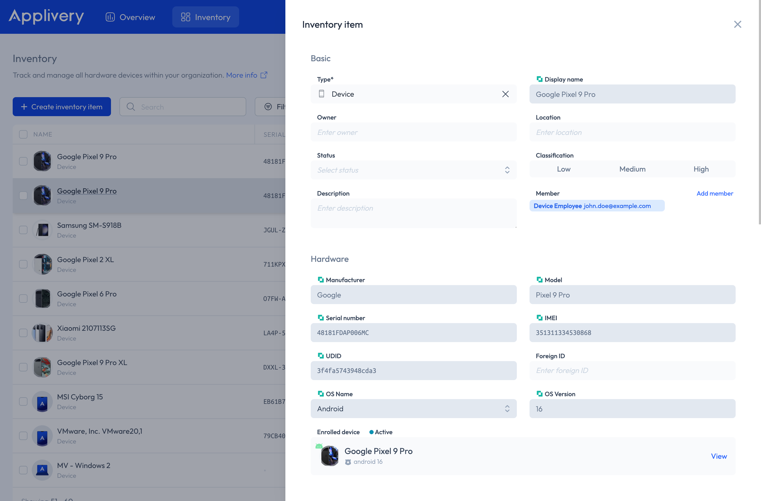Image resolution: width=761 pixels, height=501 pixels.
Task: Check the Samsung SM-S918B row checkbox
Action: (x=23, y=230)
